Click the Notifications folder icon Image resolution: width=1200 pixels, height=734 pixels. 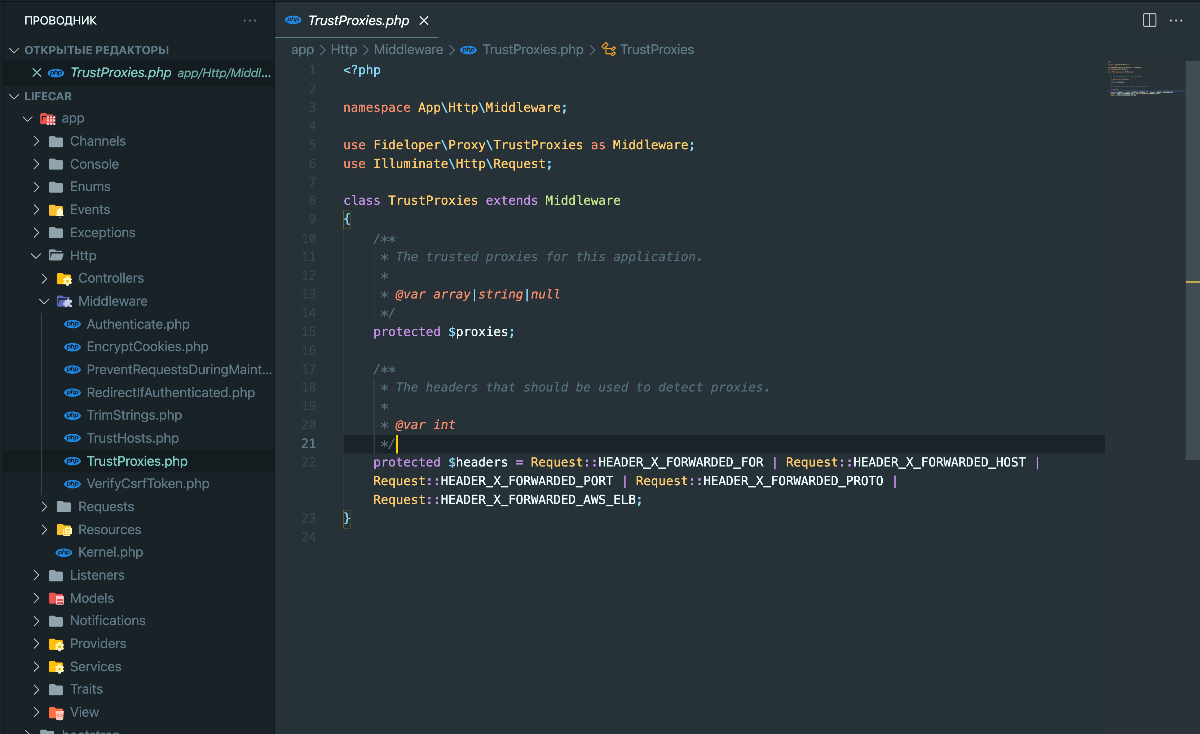[56, 621]
